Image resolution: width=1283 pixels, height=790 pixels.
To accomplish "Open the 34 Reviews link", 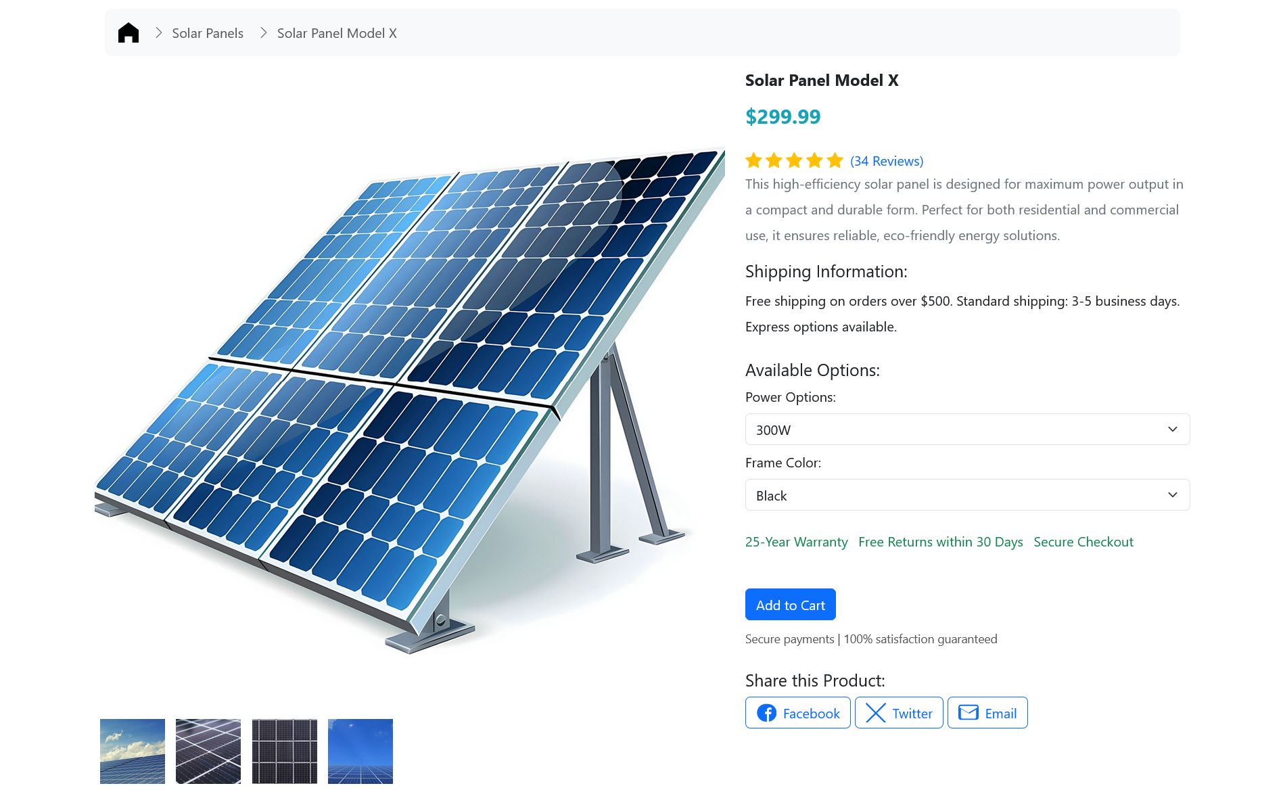I will coord(886,161).
